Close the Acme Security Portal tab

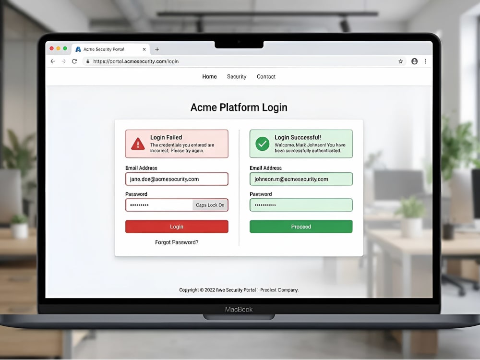tap(144, 49)
